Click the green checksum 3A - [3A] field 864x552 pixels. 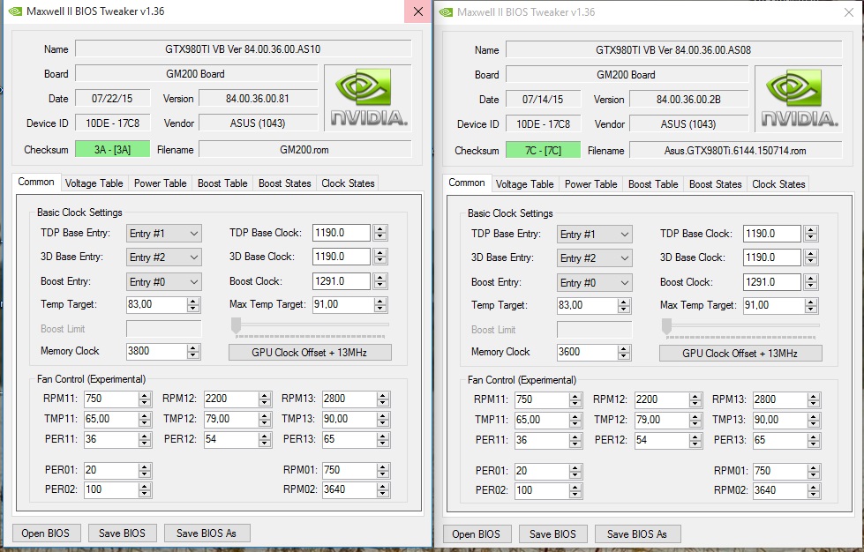[112, 150]
